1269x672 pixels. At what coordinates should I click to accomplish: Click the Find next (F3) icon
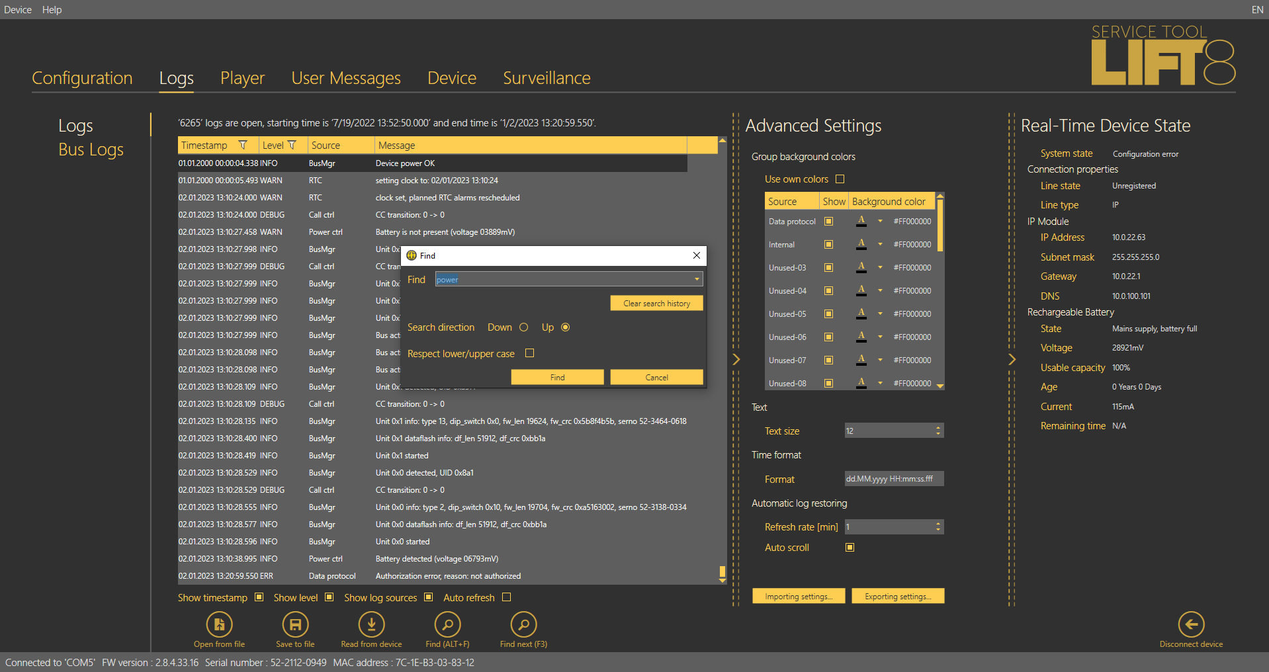pos(523,624)
